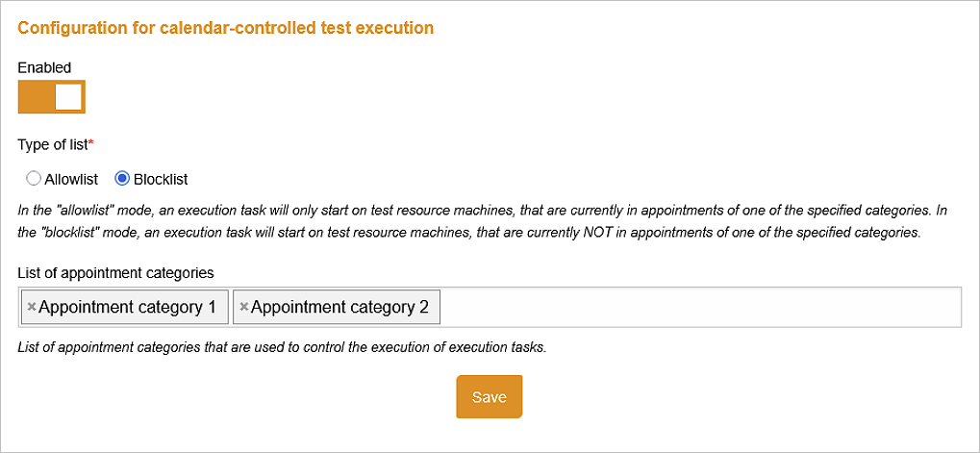Select the Blocklist radio button

pos(122,179)
